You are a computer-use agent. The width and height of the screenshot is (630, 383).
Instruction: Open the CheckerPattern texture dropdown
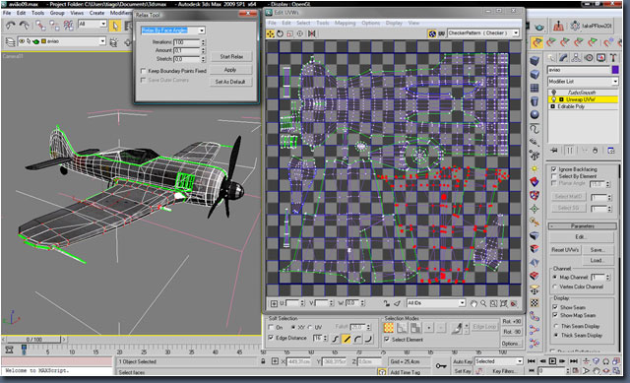(x=483, y=32)
